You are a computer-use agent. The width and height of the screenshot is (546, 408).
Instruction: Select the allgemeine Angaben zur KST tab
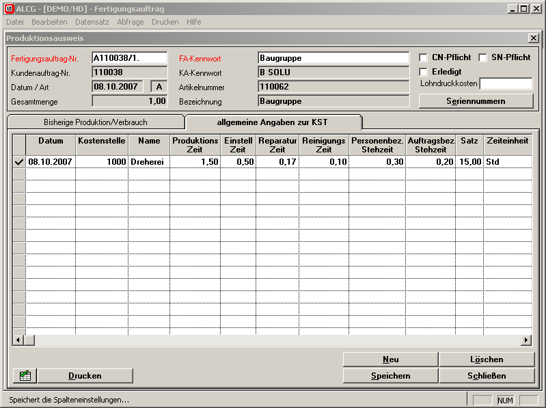point(273,122)
